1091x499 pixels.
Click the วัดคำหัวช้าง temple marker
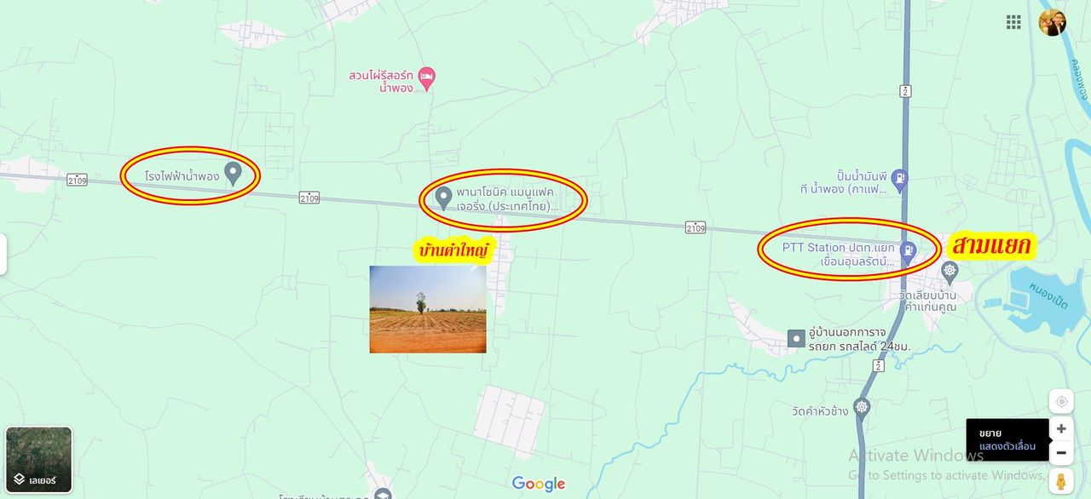pyautogui.click(x=862, y=408)
